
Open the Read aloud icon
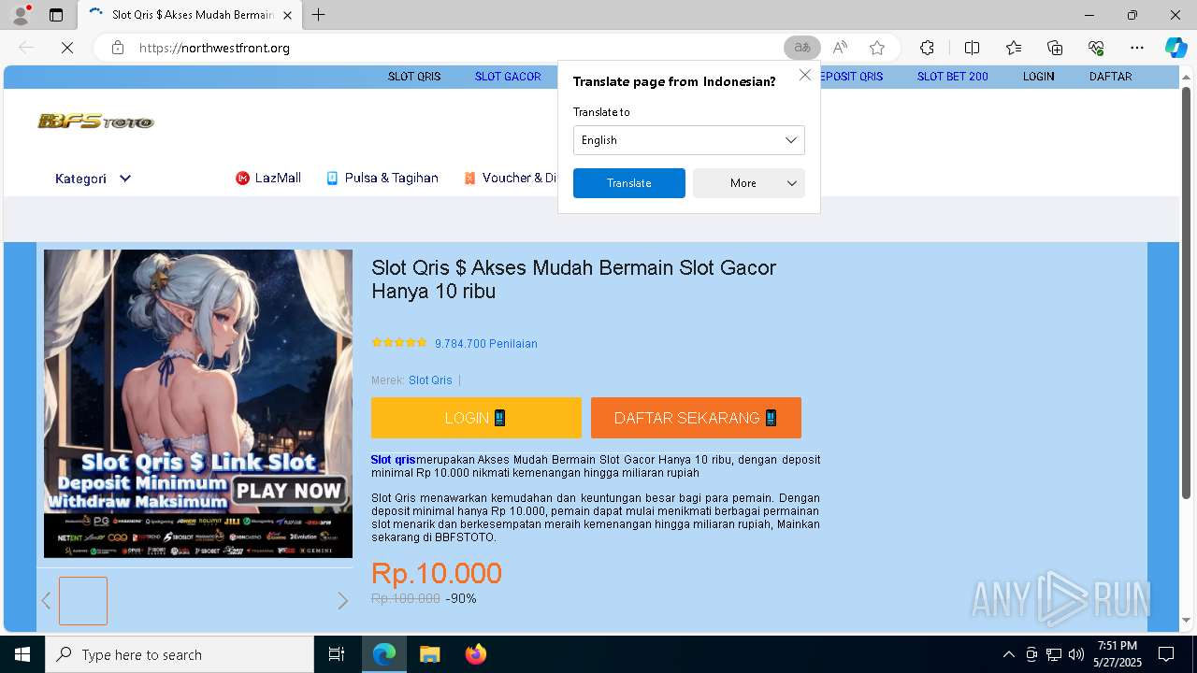[840, 48]
